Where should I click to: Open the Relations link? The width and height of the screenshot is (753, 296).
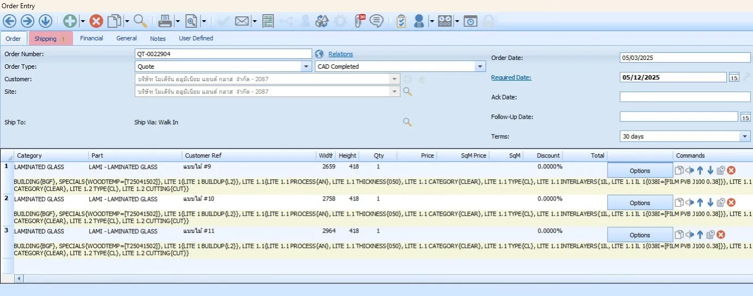[x=340, y=54]
